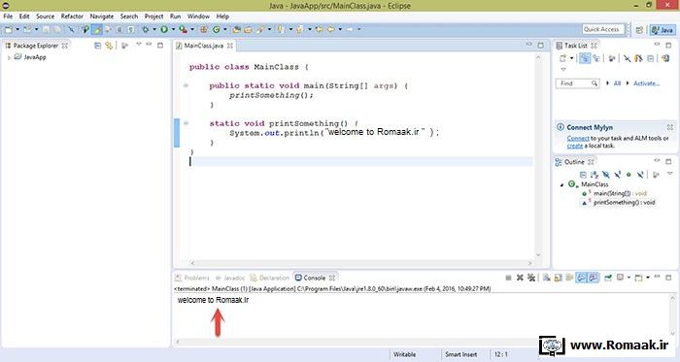Toggle Hide Static Members in Outline
Image resolution: width=680 pixels, height=362 pixels.
click(617, 175)
